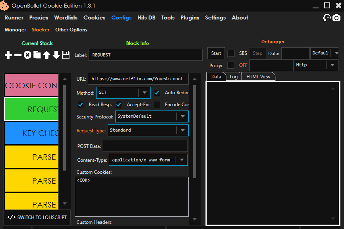Click the Switch to LoliScript button
The image size is (344, 229).
[x=37, y=217]
